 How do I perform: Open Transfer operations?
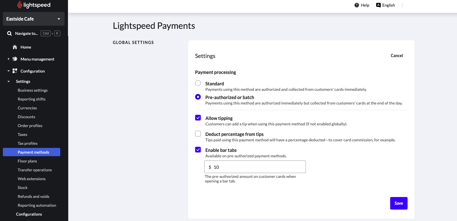(x=35, y=170)
